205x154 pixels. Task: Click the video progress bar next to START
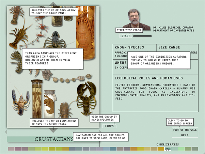pyautogui.click(x=142, y=36)
